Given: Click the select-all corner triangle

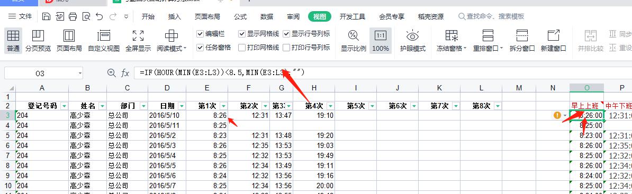Looking at the screenshot, I should [12, 89].
